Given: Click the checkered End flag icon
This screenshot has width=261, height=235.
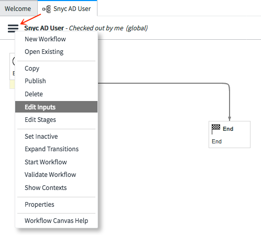Looking at the screenshot, I should point(216,129).
